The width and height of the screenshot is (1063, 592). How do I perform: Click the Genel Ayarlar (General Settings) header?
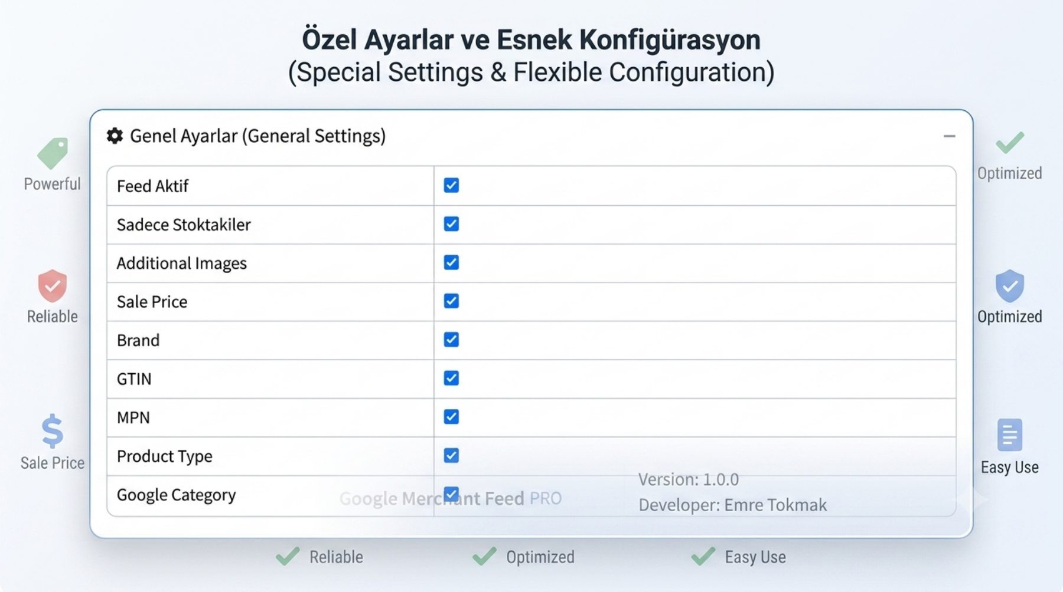click(x=257, y=136)
